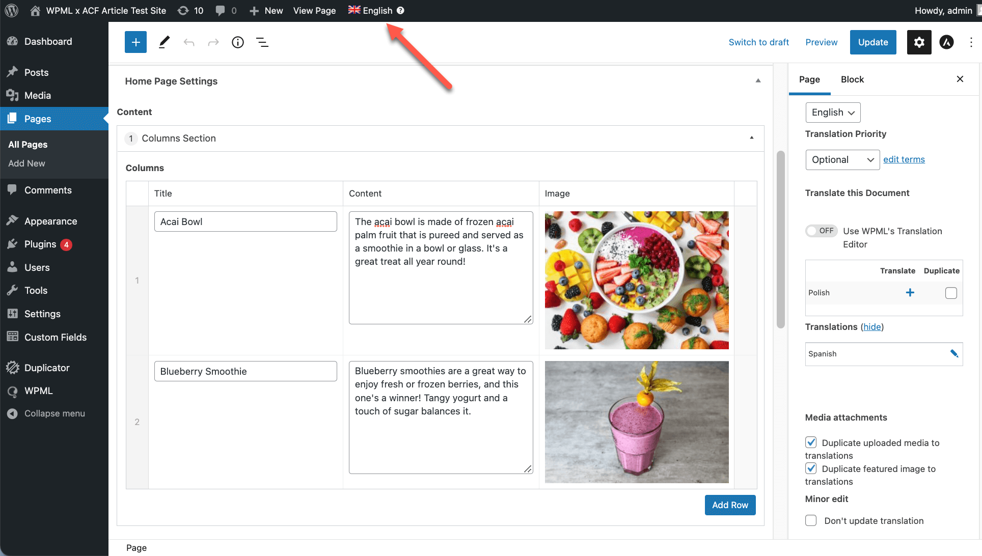The height and width of the screenshot is (556, 982).
Task: Toggle Use WPML's Translation Editor switch
Action: 821,231
